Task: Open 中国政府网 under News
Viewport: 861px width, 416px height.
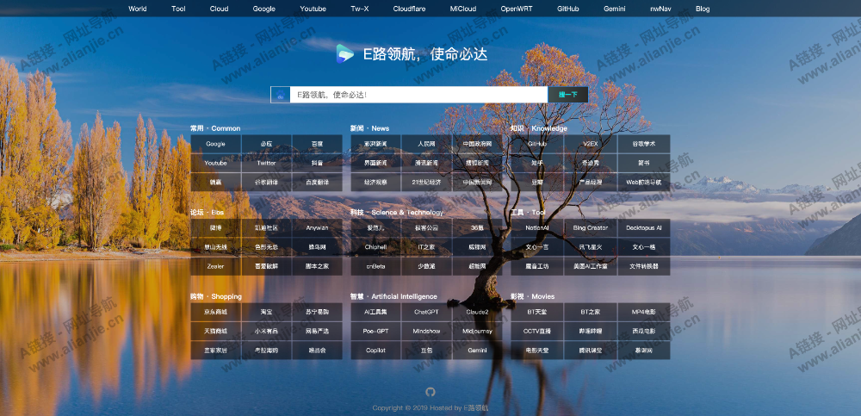Action: pos(477,144)
